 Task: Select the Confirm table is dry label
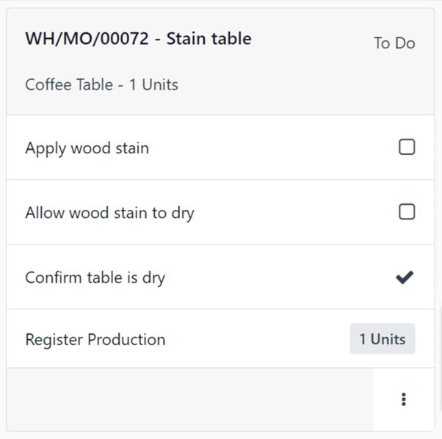(x=95, y=278)
